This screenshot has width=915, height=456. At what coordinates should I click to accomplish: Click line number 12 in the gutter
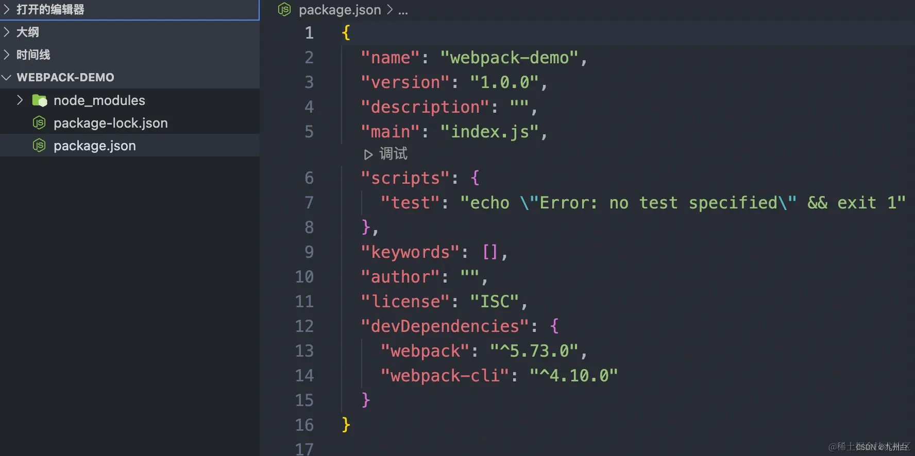point(304,326)
